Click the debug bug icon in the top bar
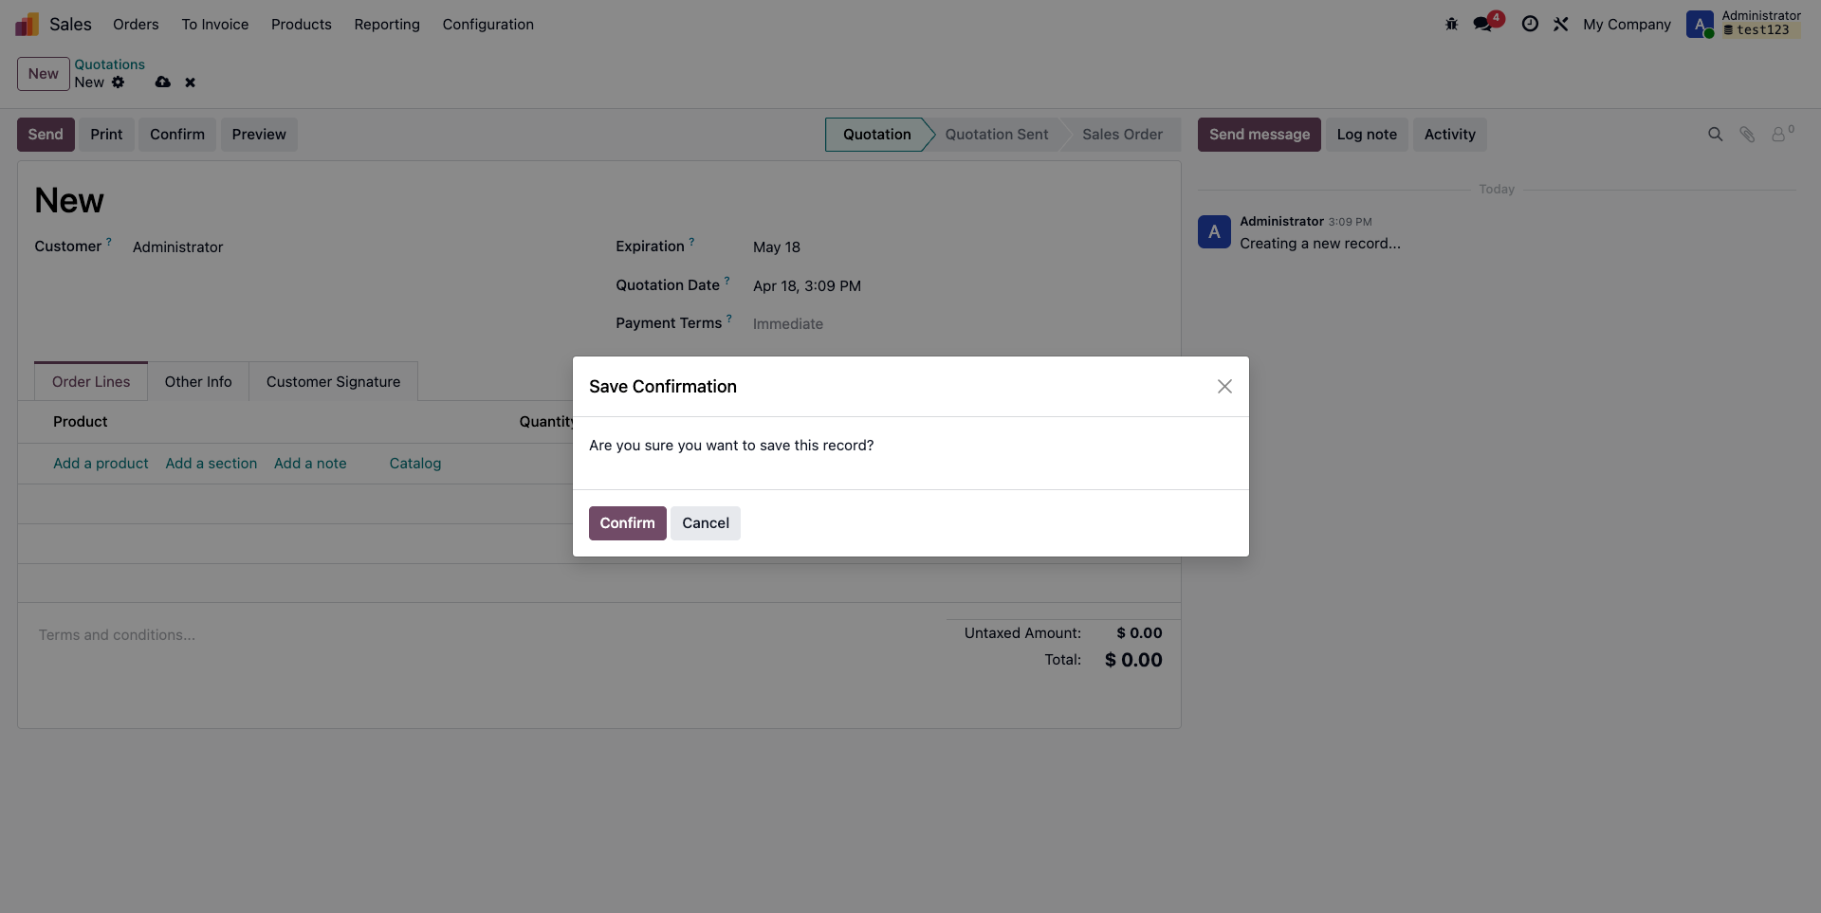The image size is (1821, 913). (x=1451, y=25)
